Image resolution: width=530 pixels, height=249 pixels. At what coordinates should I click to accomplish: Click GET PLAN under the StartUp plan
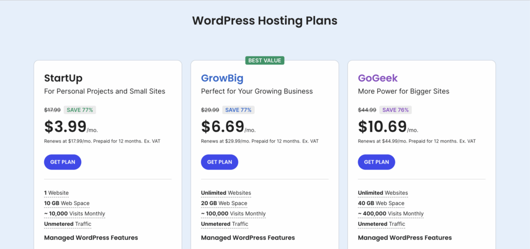(x=63, y=162)
